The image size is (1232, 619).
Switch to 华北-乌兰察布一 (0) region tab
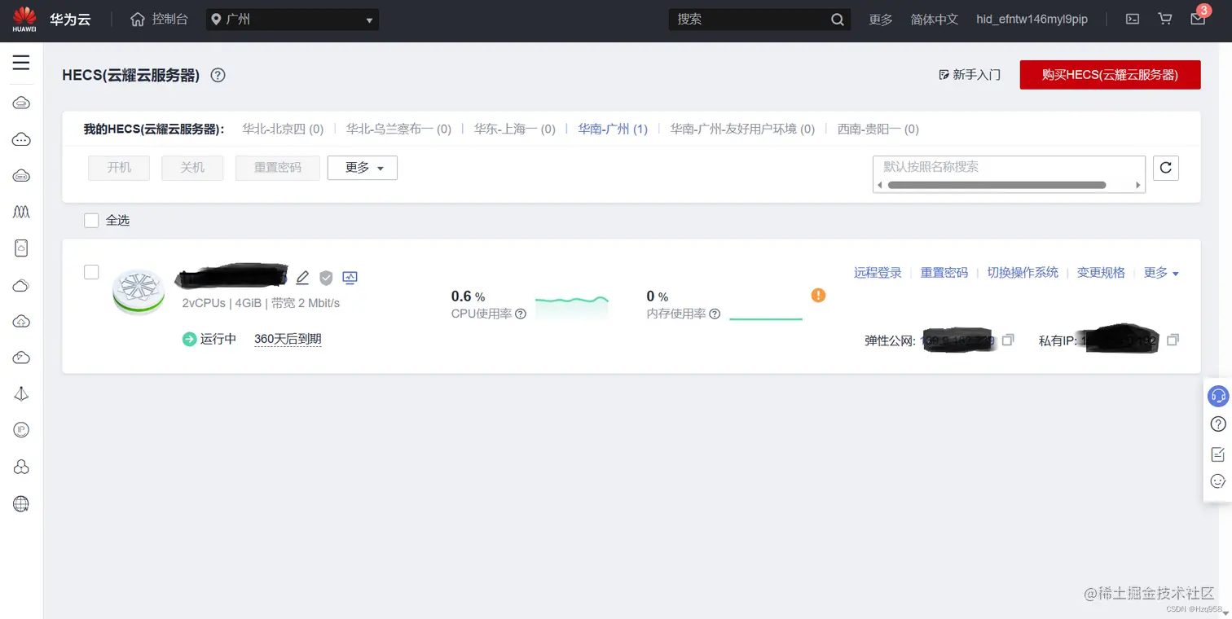(398, 129)
